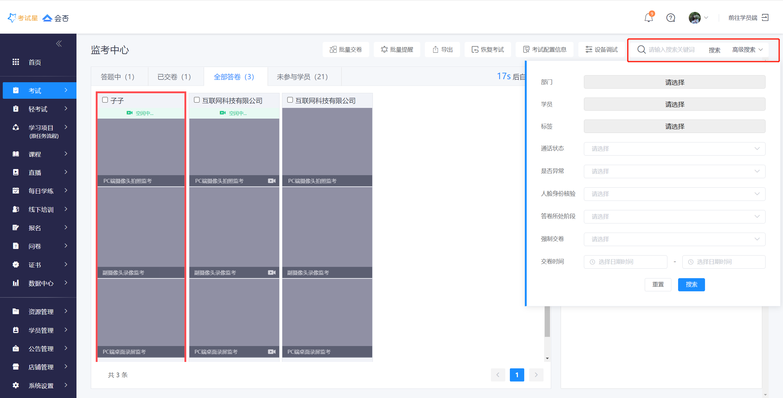Image resolution: width=783 pixels, height=398 pixels.
Task: Toggle the 高级搜索 dropdown arrow
Action: tap(761, 50)
